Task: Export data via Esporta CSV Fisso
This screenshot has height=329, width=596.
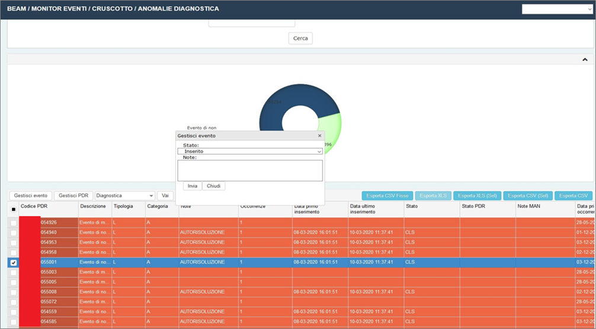Action: coord(387,196)
